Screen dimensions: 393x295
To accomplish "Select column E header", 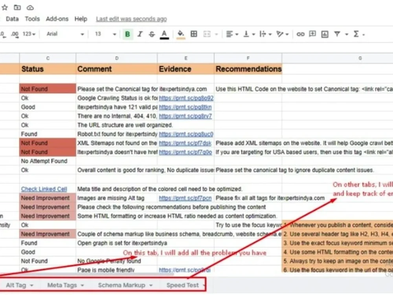I will [x=186, y=58].
